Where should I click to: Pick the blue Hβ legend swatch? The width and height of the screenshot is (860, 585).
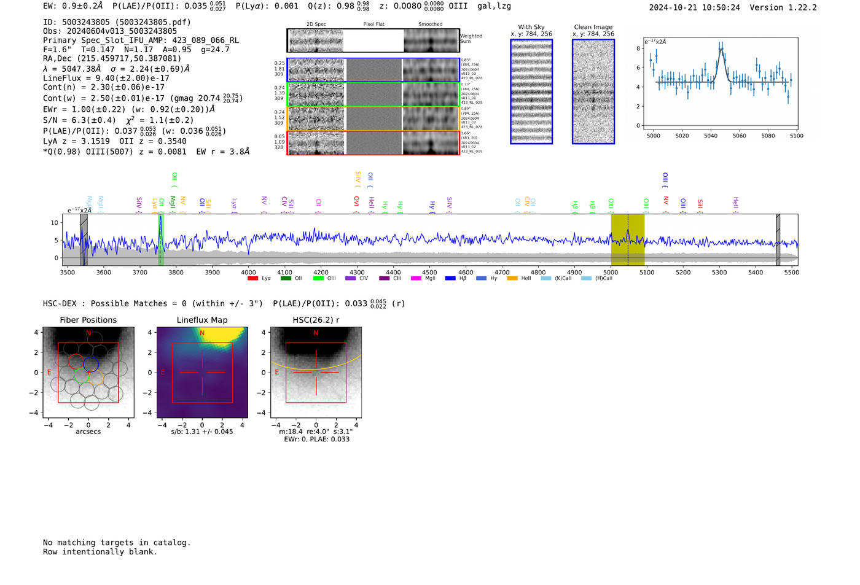coord(451,279)
